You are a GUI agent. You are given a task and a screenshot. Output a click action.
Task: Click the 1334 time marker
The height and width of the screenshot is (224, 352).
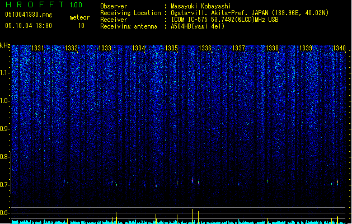point(139,48)
